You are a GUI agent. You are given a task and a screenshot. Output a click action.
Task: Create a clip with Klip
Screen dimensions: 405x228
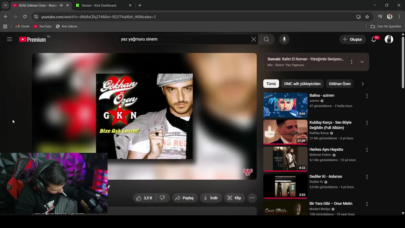(234, 198)
